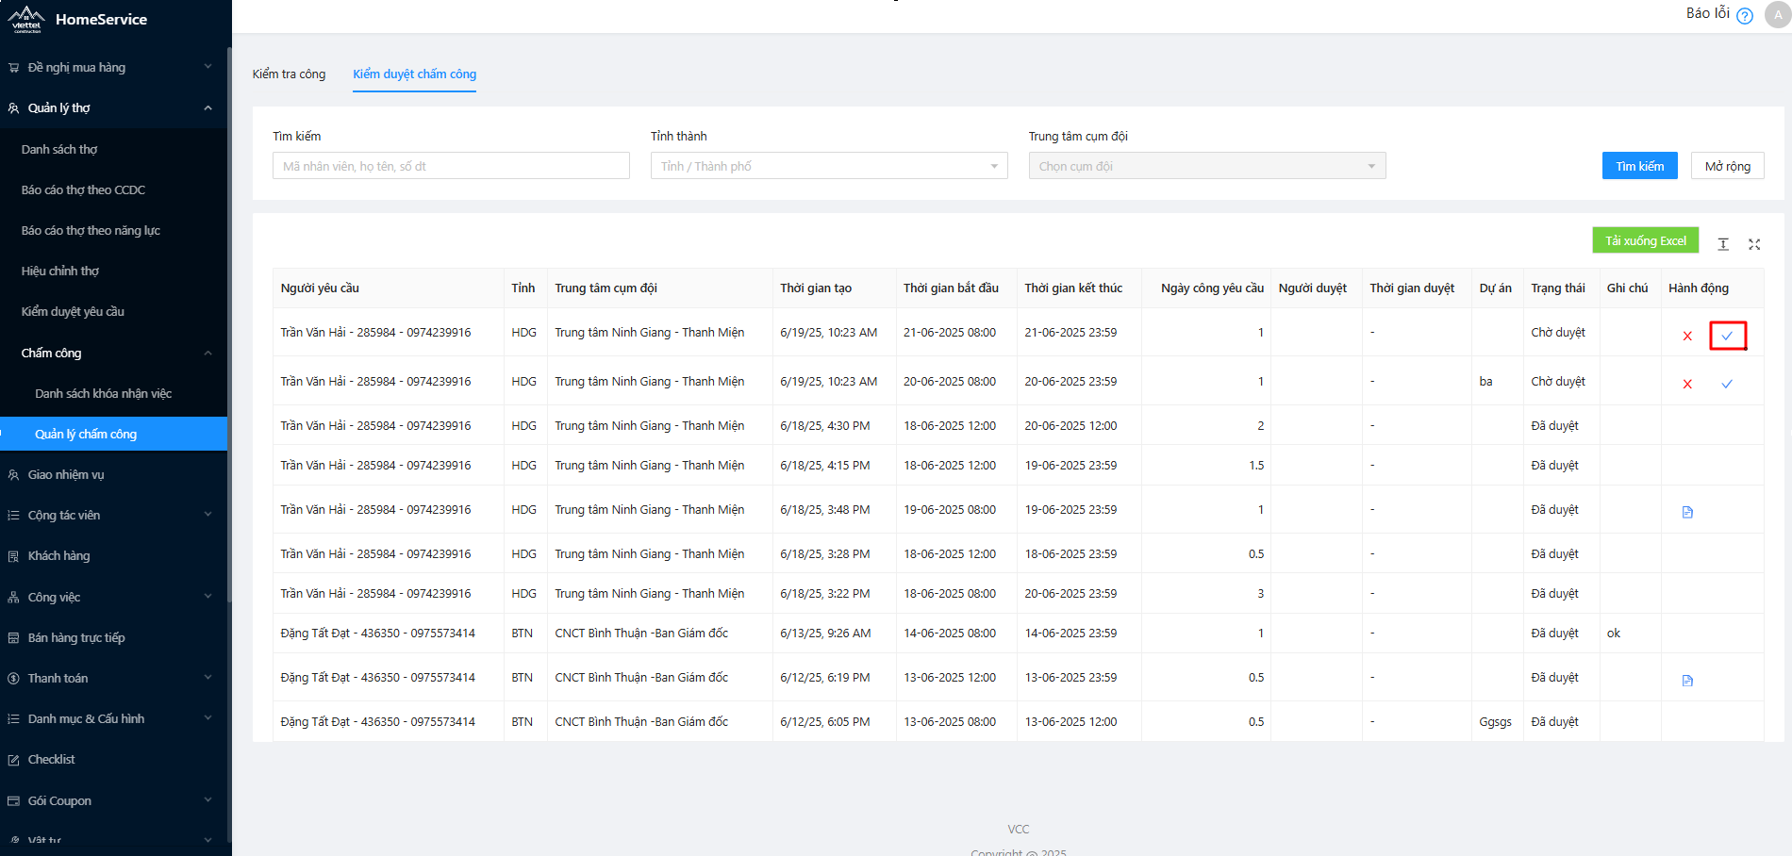The width and height of the screenshot is (1792, 856).
Task: Expand the Thanh toán menu
Action: tap(207, 678)
